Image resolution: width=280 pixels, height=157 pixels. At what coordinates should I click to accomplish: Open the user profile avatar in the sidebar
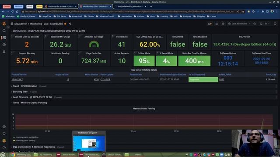click(x=4, y=140)
